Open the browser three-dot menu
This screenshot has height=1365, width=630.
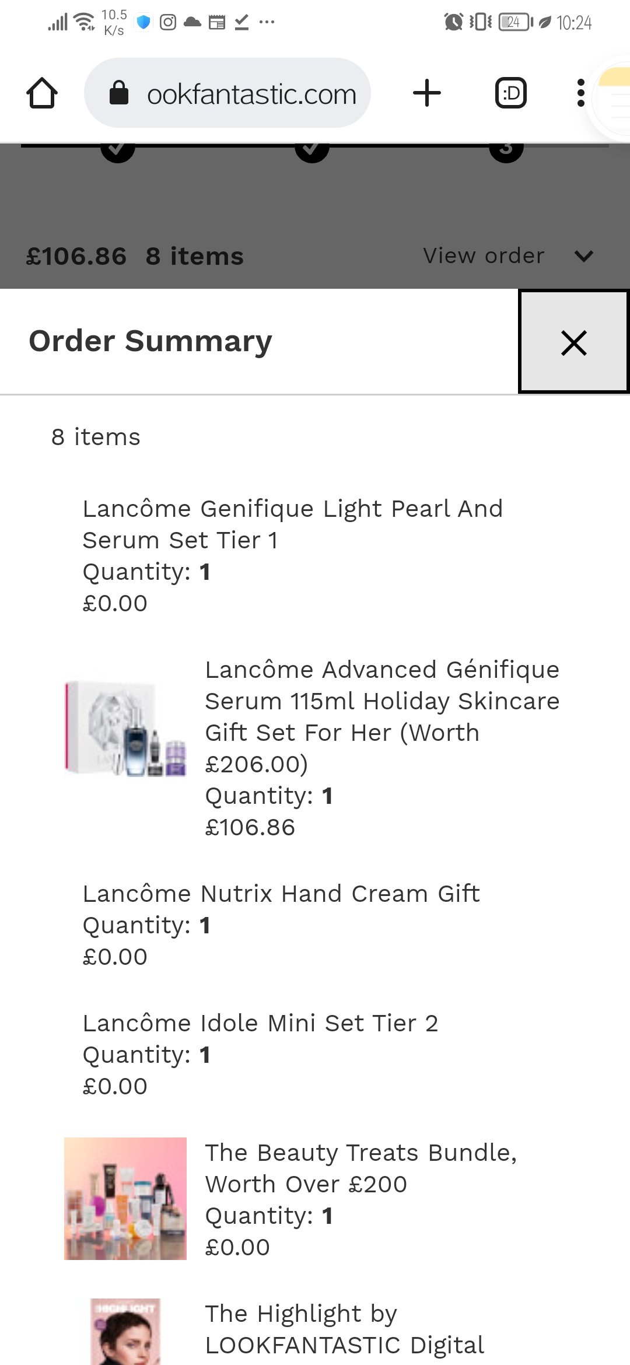[x=580, y=93]
